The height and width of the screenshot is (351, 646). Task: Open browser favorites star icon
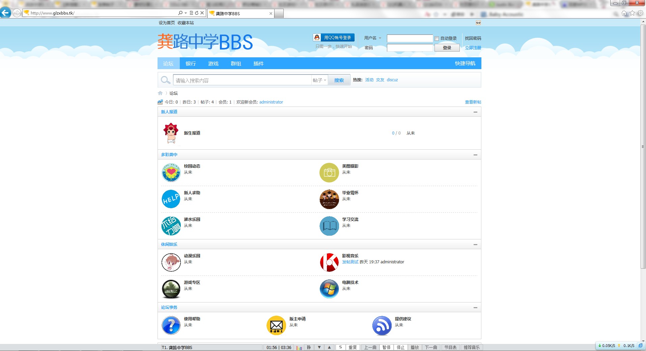click(632, 13)
